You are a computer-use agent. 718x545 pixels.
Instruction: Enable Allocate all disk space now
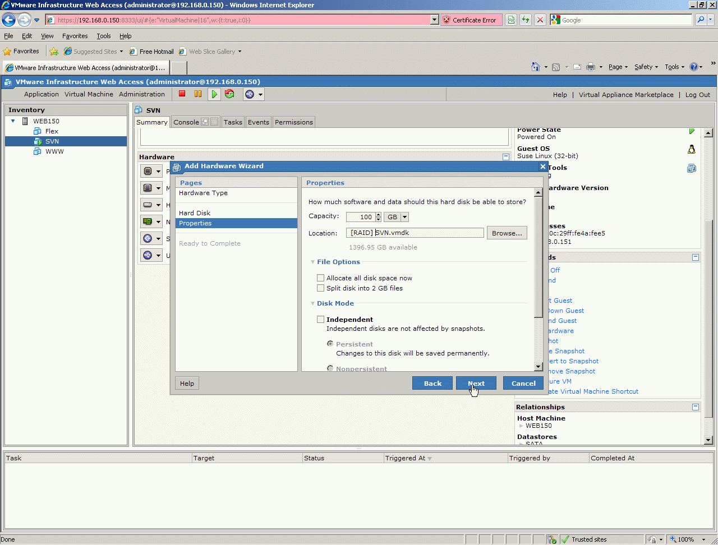coord(320,278)
